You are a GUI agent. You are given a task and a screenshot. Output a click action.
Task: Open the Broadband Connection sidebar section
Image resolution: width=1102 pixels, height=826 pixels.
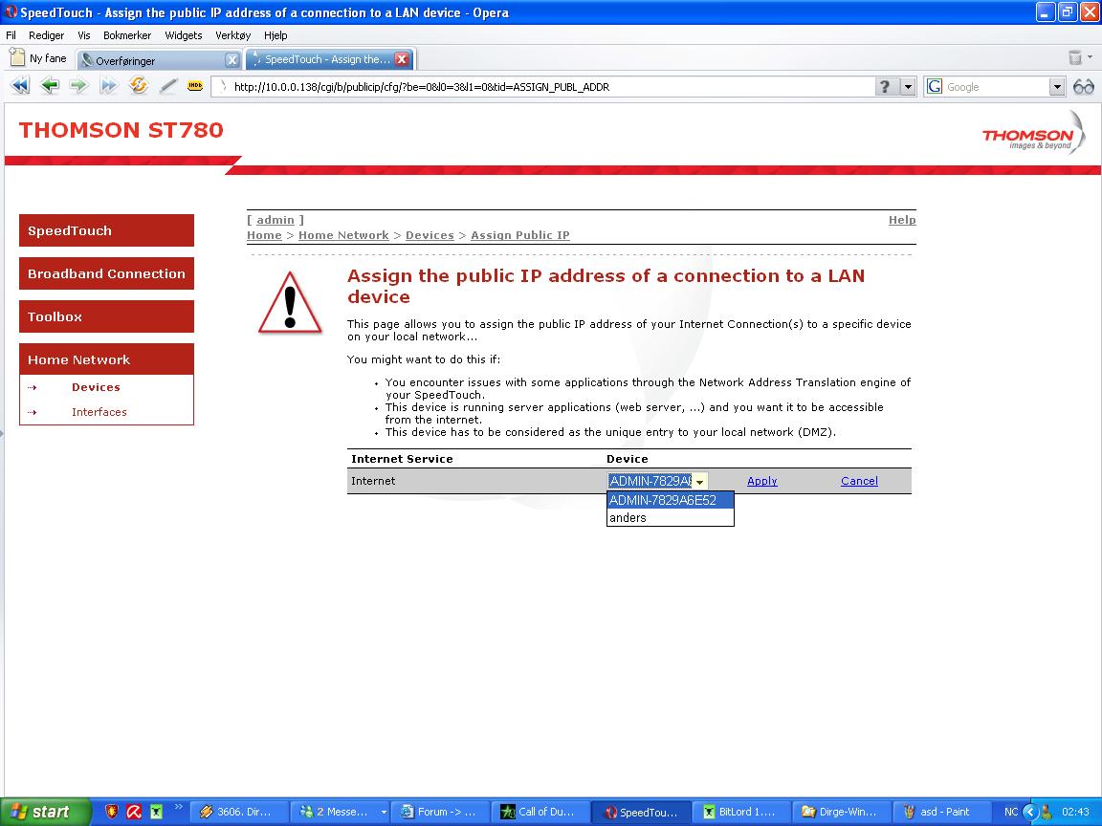coord(106,273)
